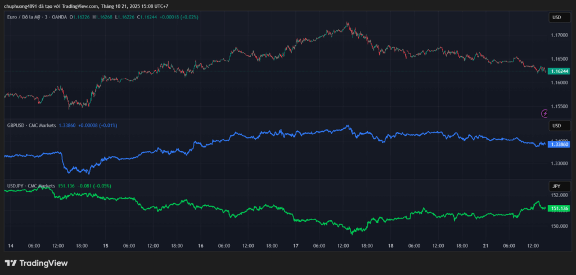Click the 1.15500 price axis label
576x275 pixels.
pyautogui.click(x=559, y=106)
